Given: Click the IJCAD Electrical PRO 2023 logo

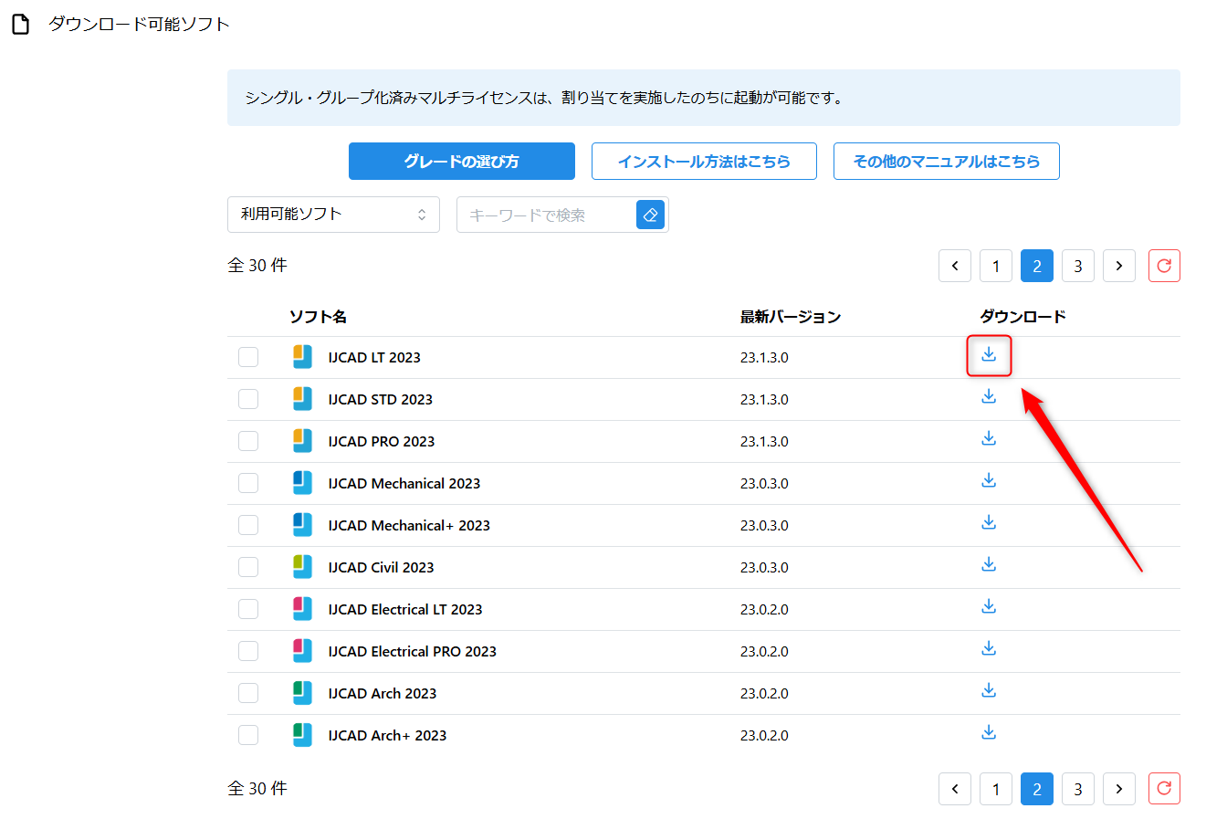Looking at the screenshot, I should tap(302, 651).
